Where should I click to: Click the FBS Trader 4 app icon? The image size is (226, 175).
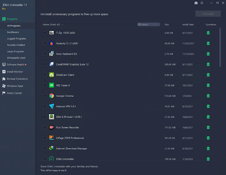pos(52,85)
